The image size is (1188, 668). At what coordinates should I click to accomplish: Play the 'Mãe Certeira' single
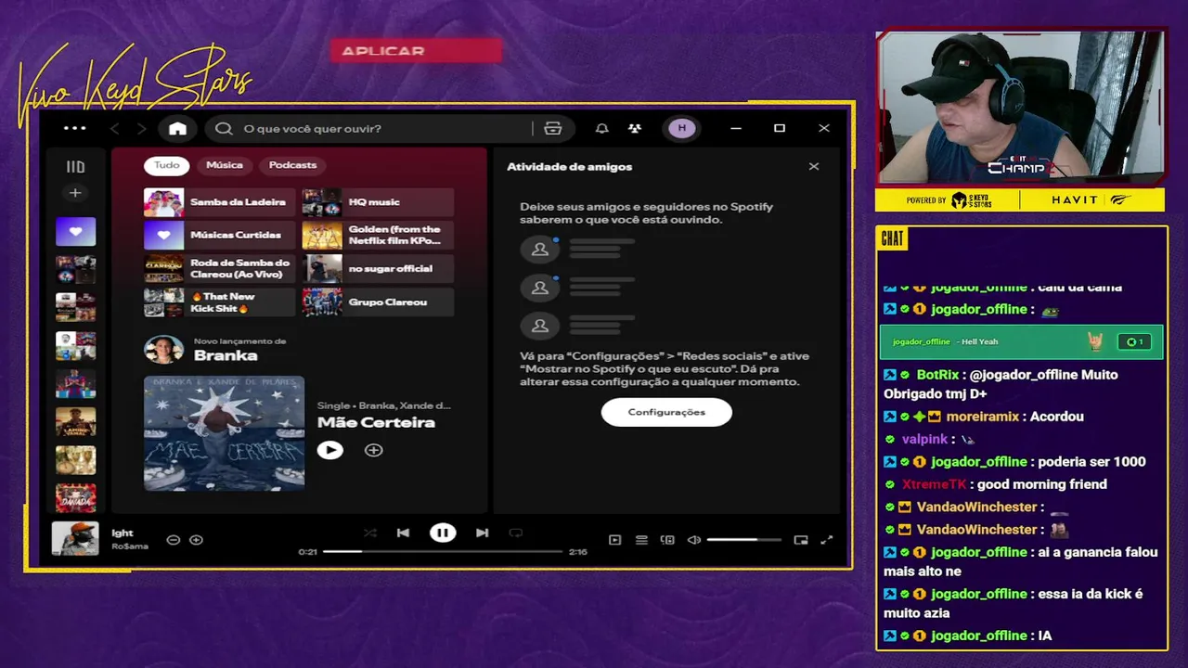[329, 450]
